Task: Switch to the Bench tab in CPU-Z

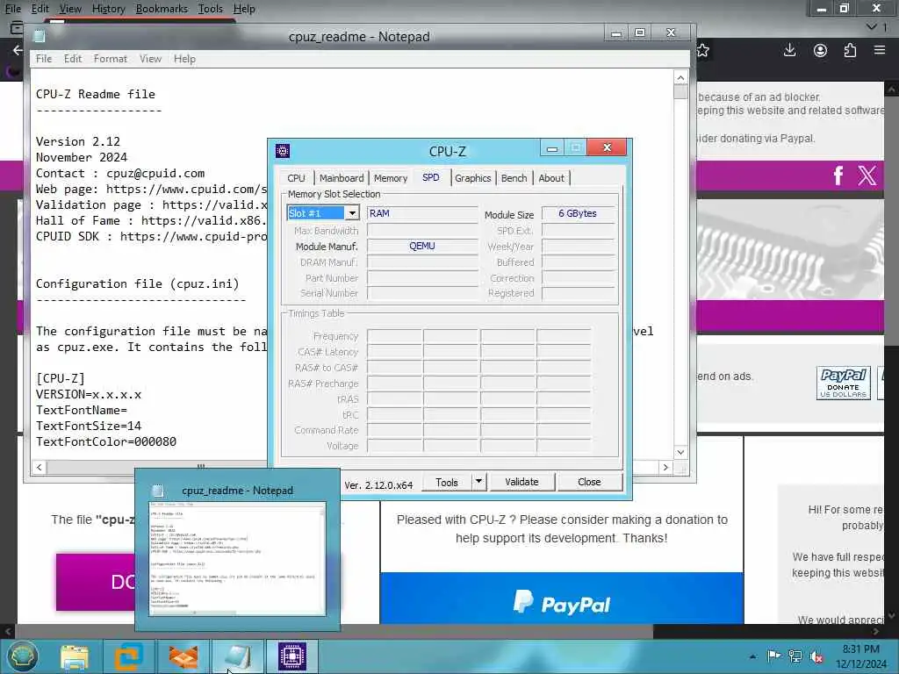Action: [514, 178]
